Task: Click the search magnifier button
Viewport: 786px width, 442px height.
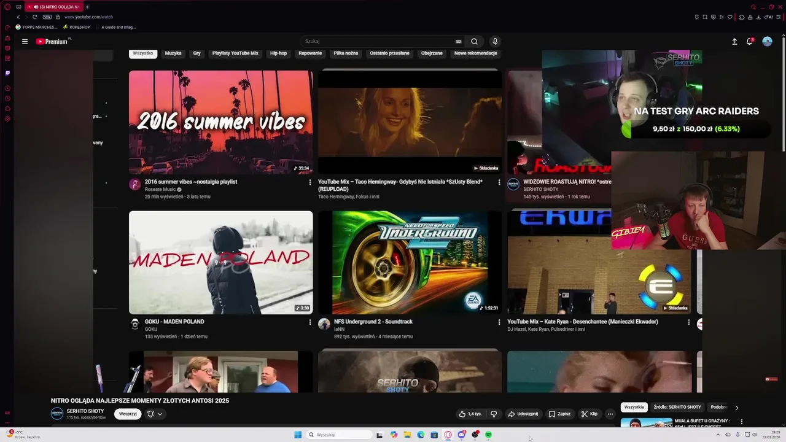Action: (474, 42)
